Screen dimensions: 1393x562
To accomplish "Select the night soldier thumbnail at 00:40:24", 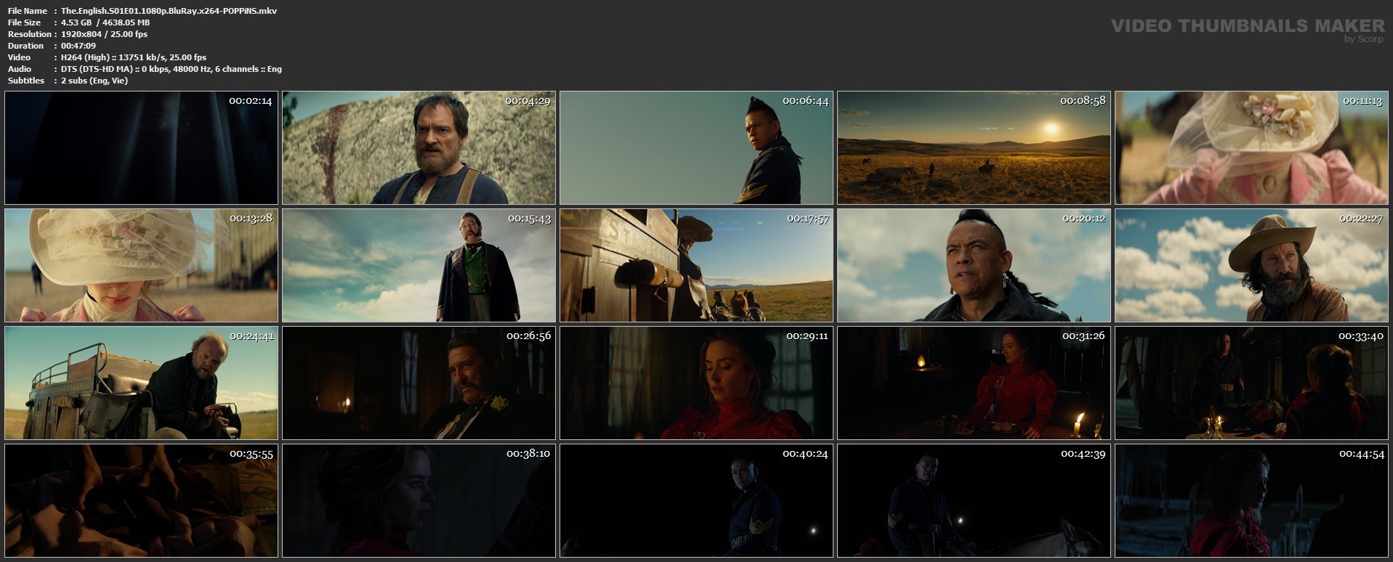I will tap(696, 500).
